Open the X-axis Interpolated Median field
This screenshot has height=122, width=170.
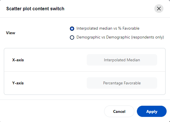(122, 60)
